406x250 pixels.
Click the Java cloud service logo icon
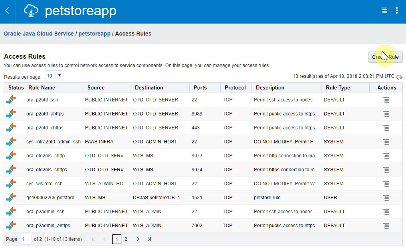[31, 11]
